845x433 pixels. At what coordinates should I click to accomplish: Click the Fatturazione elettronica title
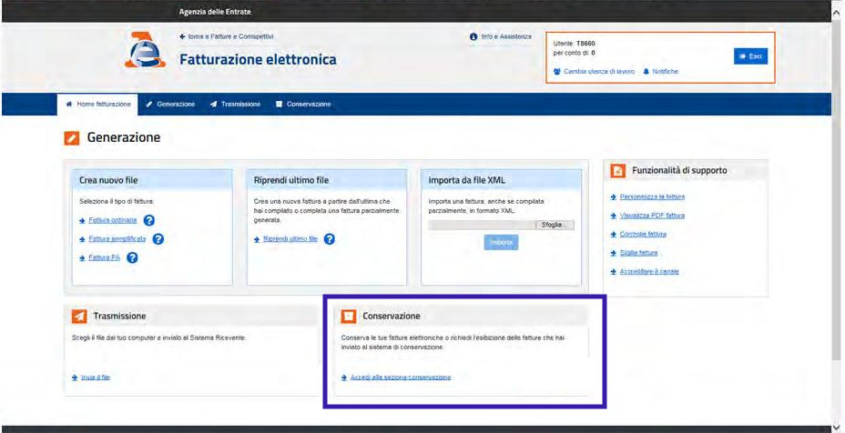tap(258, 59)
